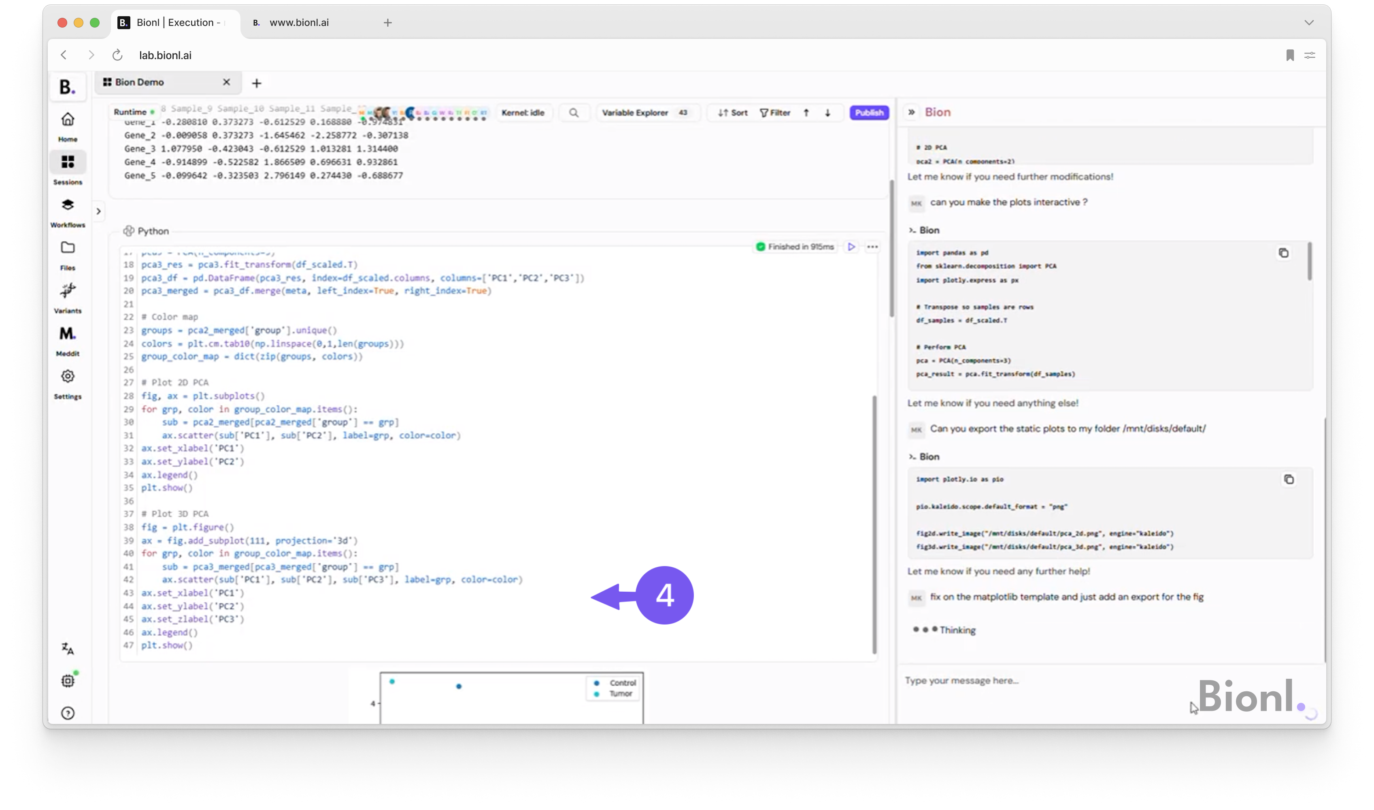Click 'fix on the matplotlib template' message
Image resolution: width=1374 pixels, height=810 pixels.
1066,597
